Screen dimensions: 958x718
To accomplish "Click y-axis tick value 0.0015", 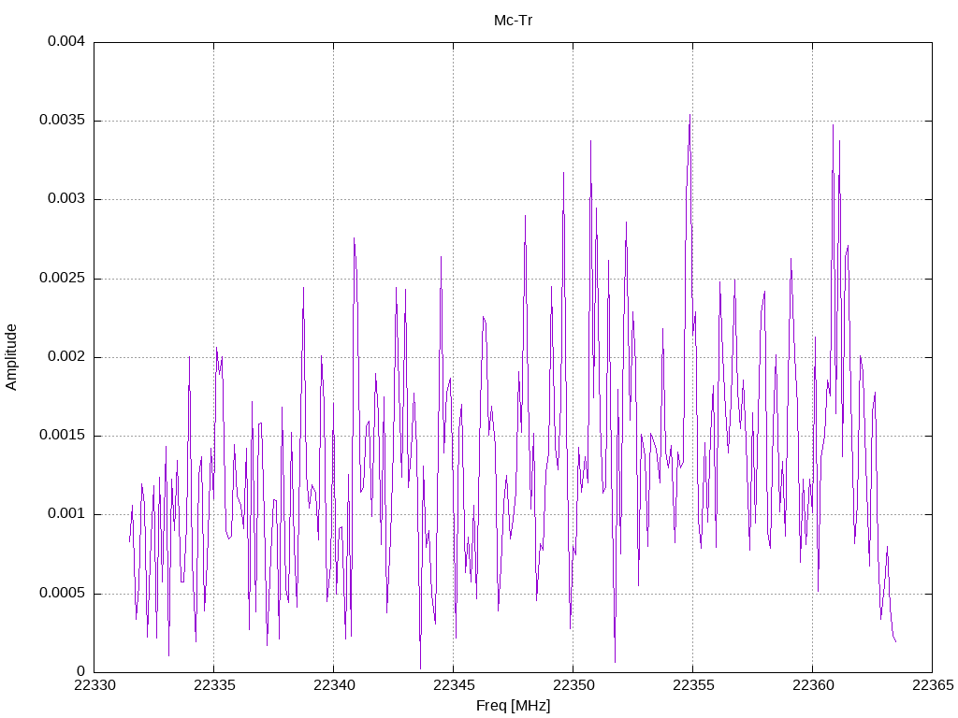I will (62, 436).
